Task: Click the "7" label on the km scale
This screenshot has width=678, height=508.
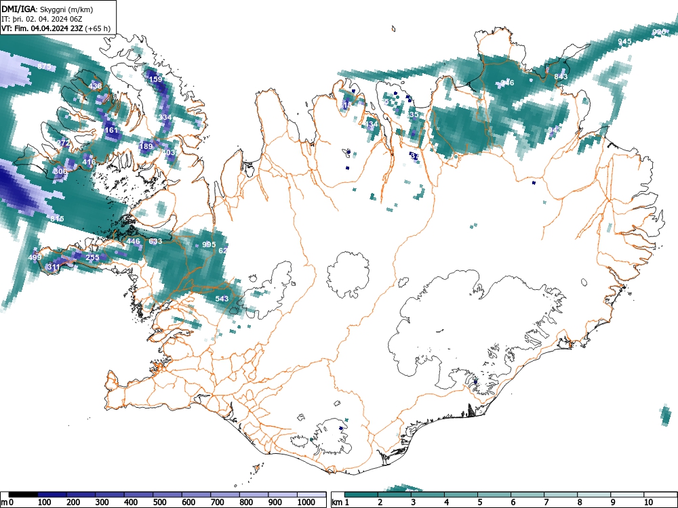Action: 546,503
